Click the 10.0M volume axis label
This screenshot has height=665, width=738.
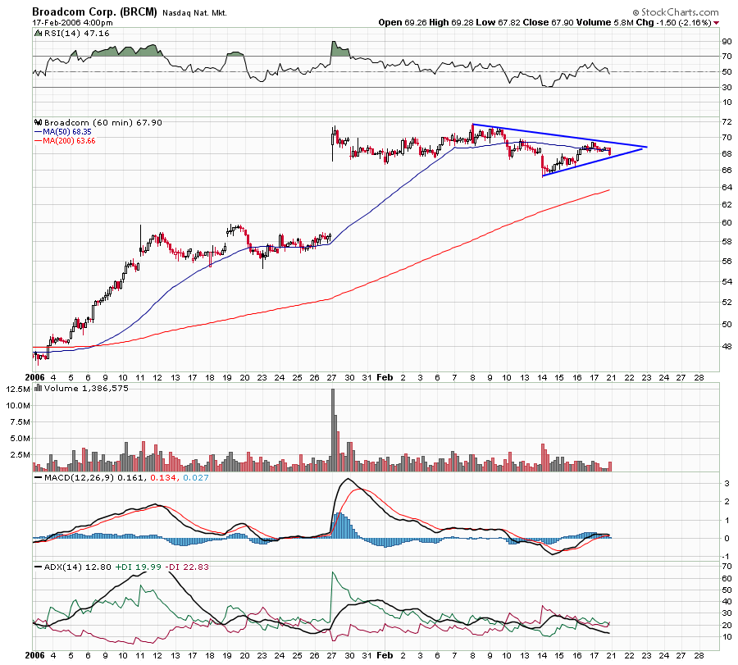point(18,406)
